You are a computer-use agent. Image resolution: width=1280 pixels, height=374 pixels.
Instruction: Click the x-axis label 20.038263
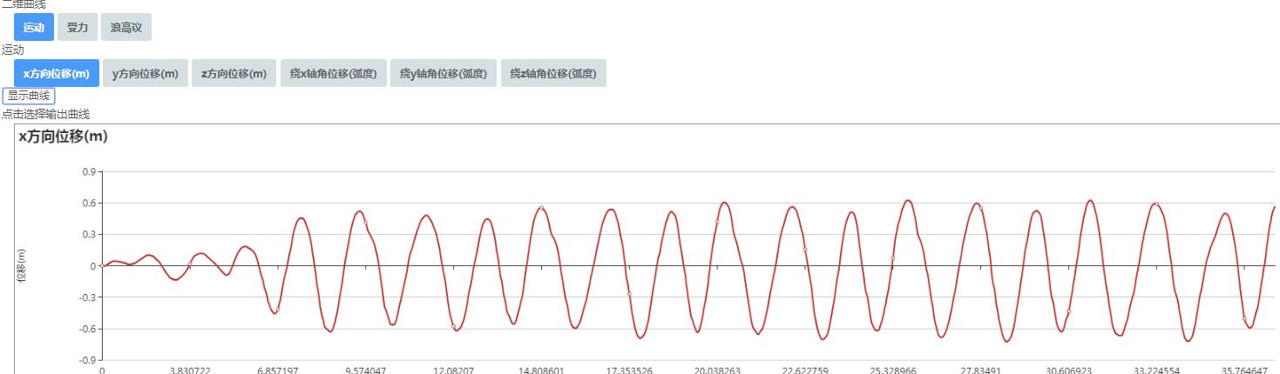717,370
